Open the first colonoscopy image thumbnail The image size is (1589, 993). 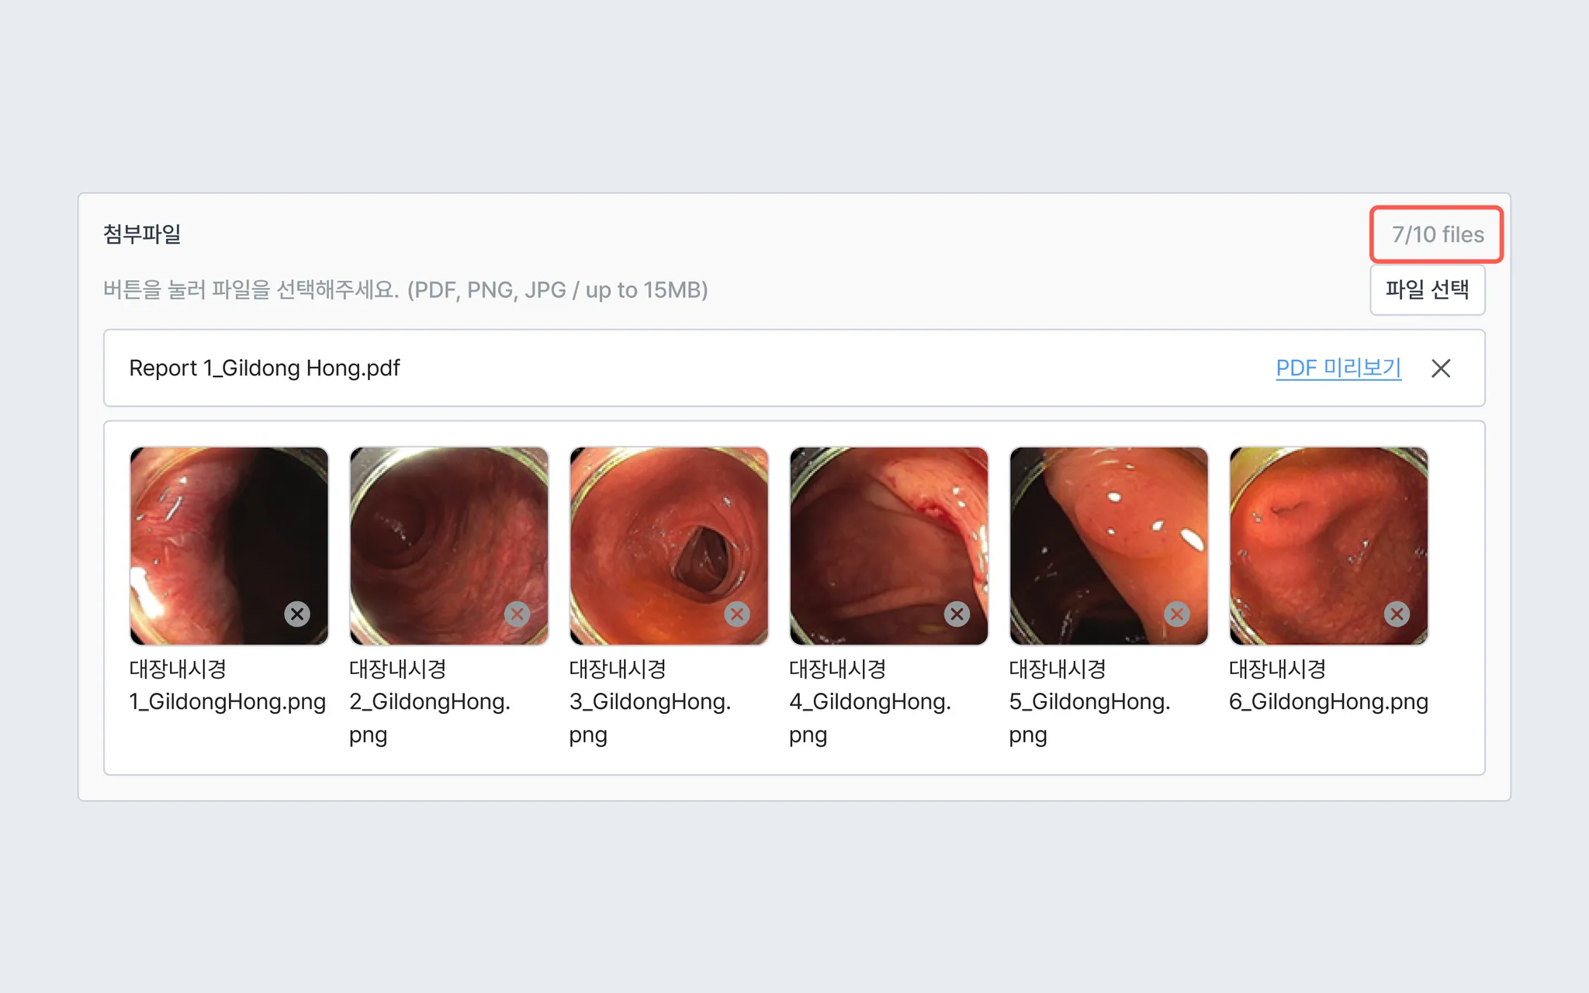(217, 535)
